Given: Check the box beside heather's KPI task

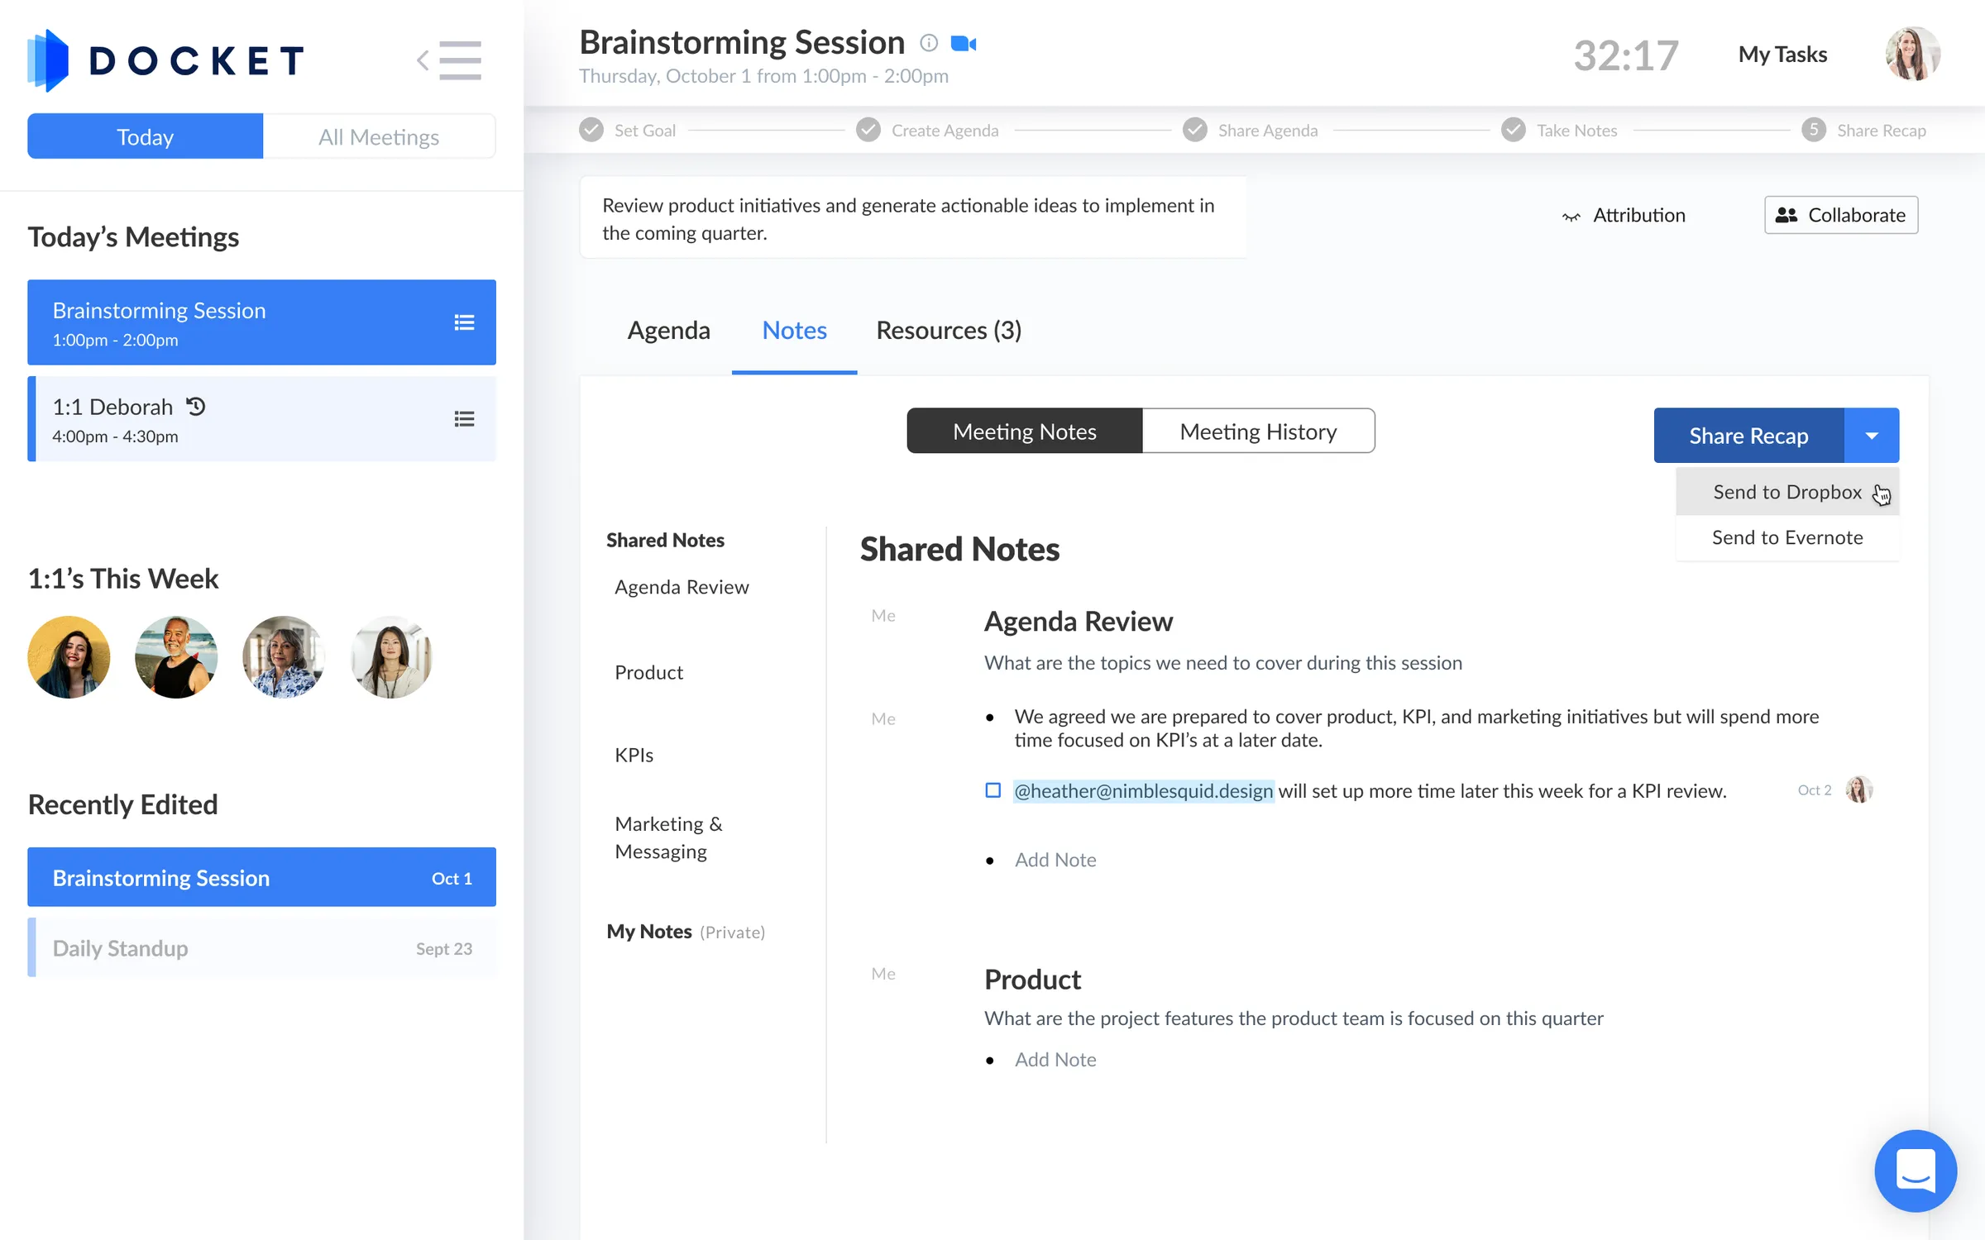Looking at the screenshot, I should pyautogui.click(x=992, y=790).
